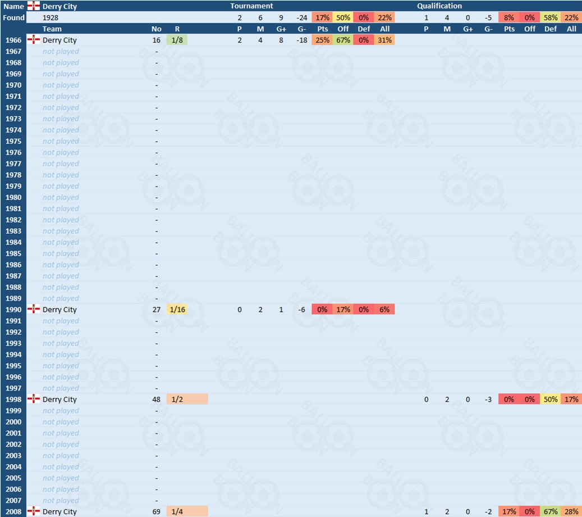582x517 pixels.
Task: Click the 1/4 round cell for 2008
Action: [x=187, y=512]
